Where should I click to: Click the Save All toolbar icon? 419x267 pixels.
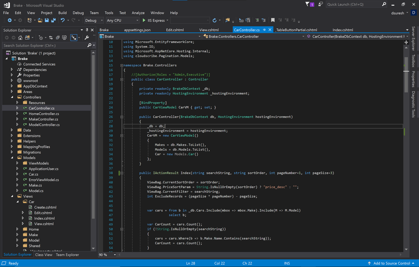53,20
